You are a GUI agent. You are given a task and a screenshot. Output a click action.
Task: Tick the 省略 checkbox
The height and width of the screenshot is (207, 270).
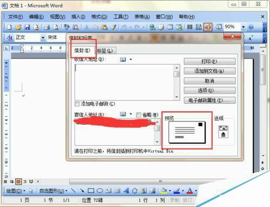click(138, 115)
